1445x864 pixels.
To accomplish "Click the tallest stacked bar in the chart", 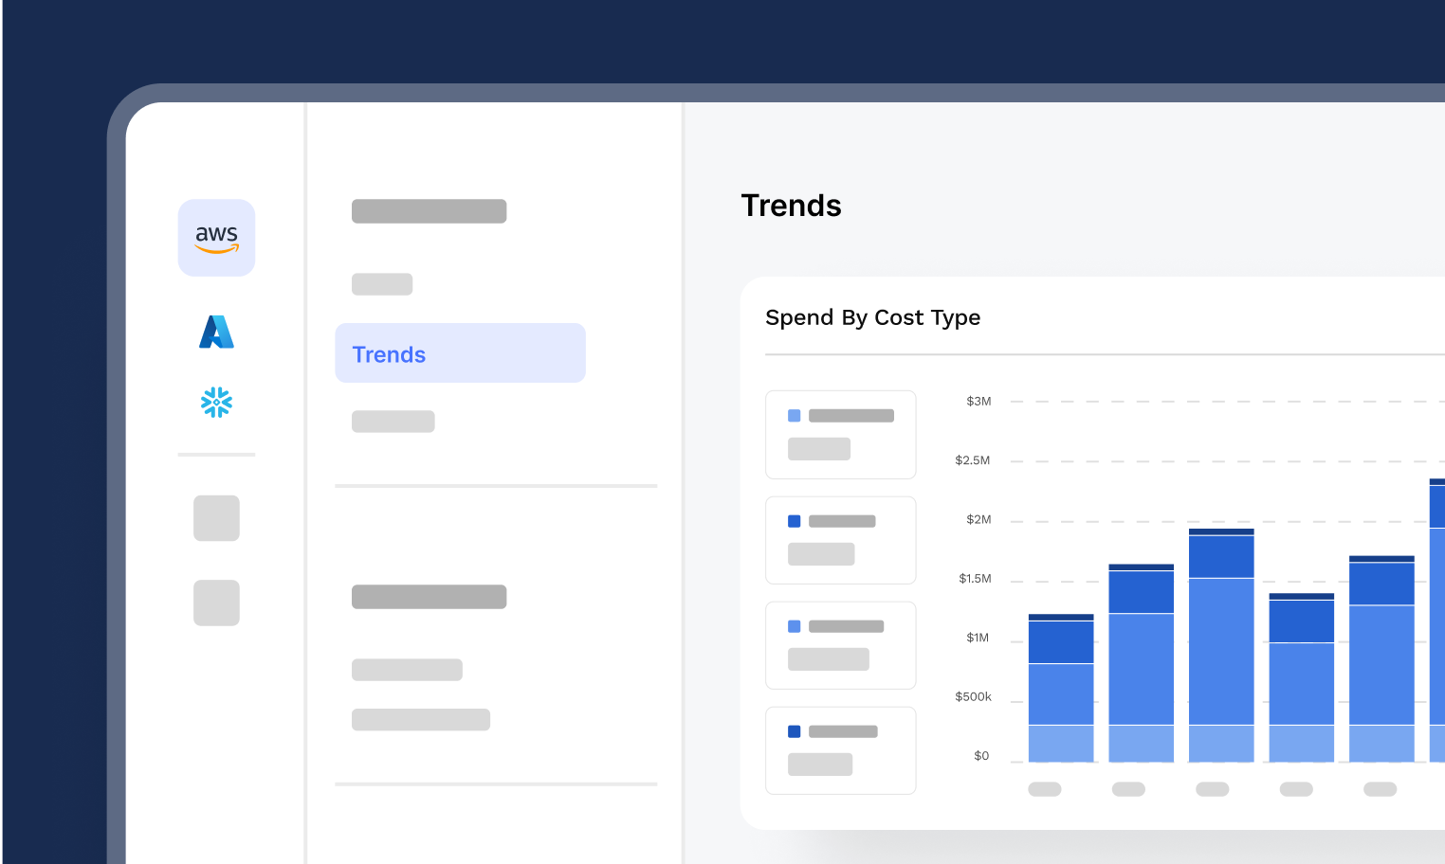I will coord(1435,616).
